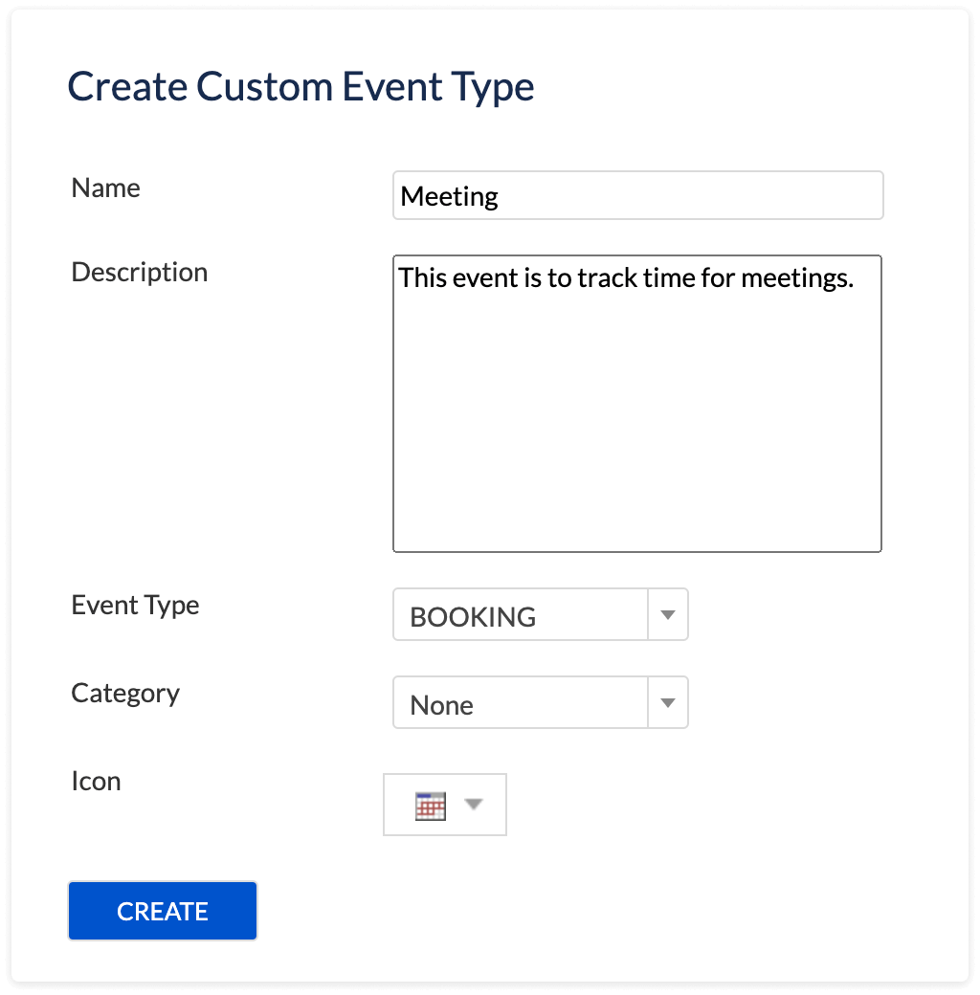Viewport: 980px width, 995px height.
Task: Click the Name field label
Action: click(x=105, y=188)
